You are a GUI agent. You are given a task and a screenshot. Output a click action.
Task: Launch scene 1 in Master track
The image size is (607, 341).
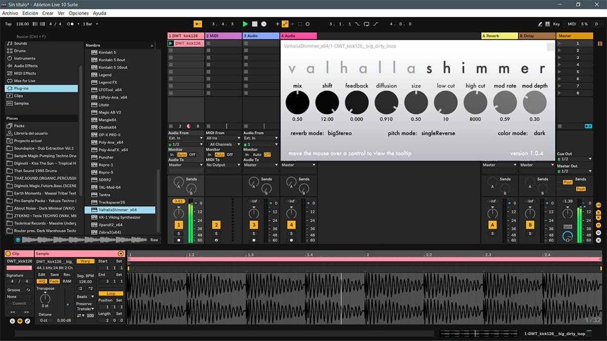(x=560, y=43)
